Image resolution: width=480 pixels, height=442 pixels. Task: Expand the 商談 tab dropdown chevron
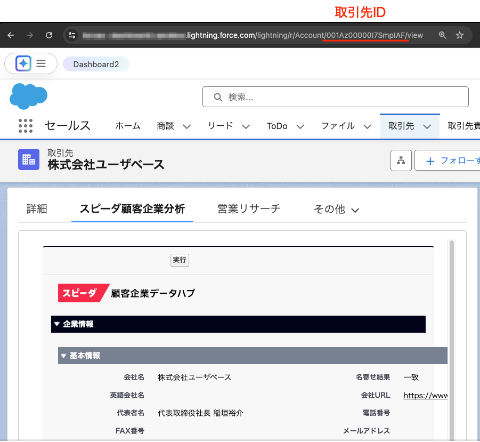click(187, 126)
